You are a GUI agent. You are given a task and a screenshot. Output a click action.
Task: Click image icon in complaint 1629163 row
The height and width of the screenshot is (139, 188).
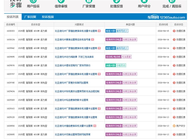coord(99,109)
